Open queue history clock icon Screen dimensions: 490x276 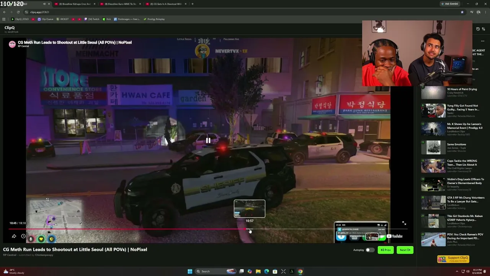478,29
